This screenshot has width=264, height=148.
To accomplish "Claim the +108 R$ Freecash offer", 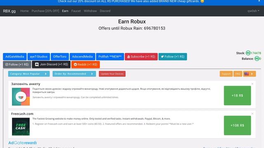I will point(237,125).
